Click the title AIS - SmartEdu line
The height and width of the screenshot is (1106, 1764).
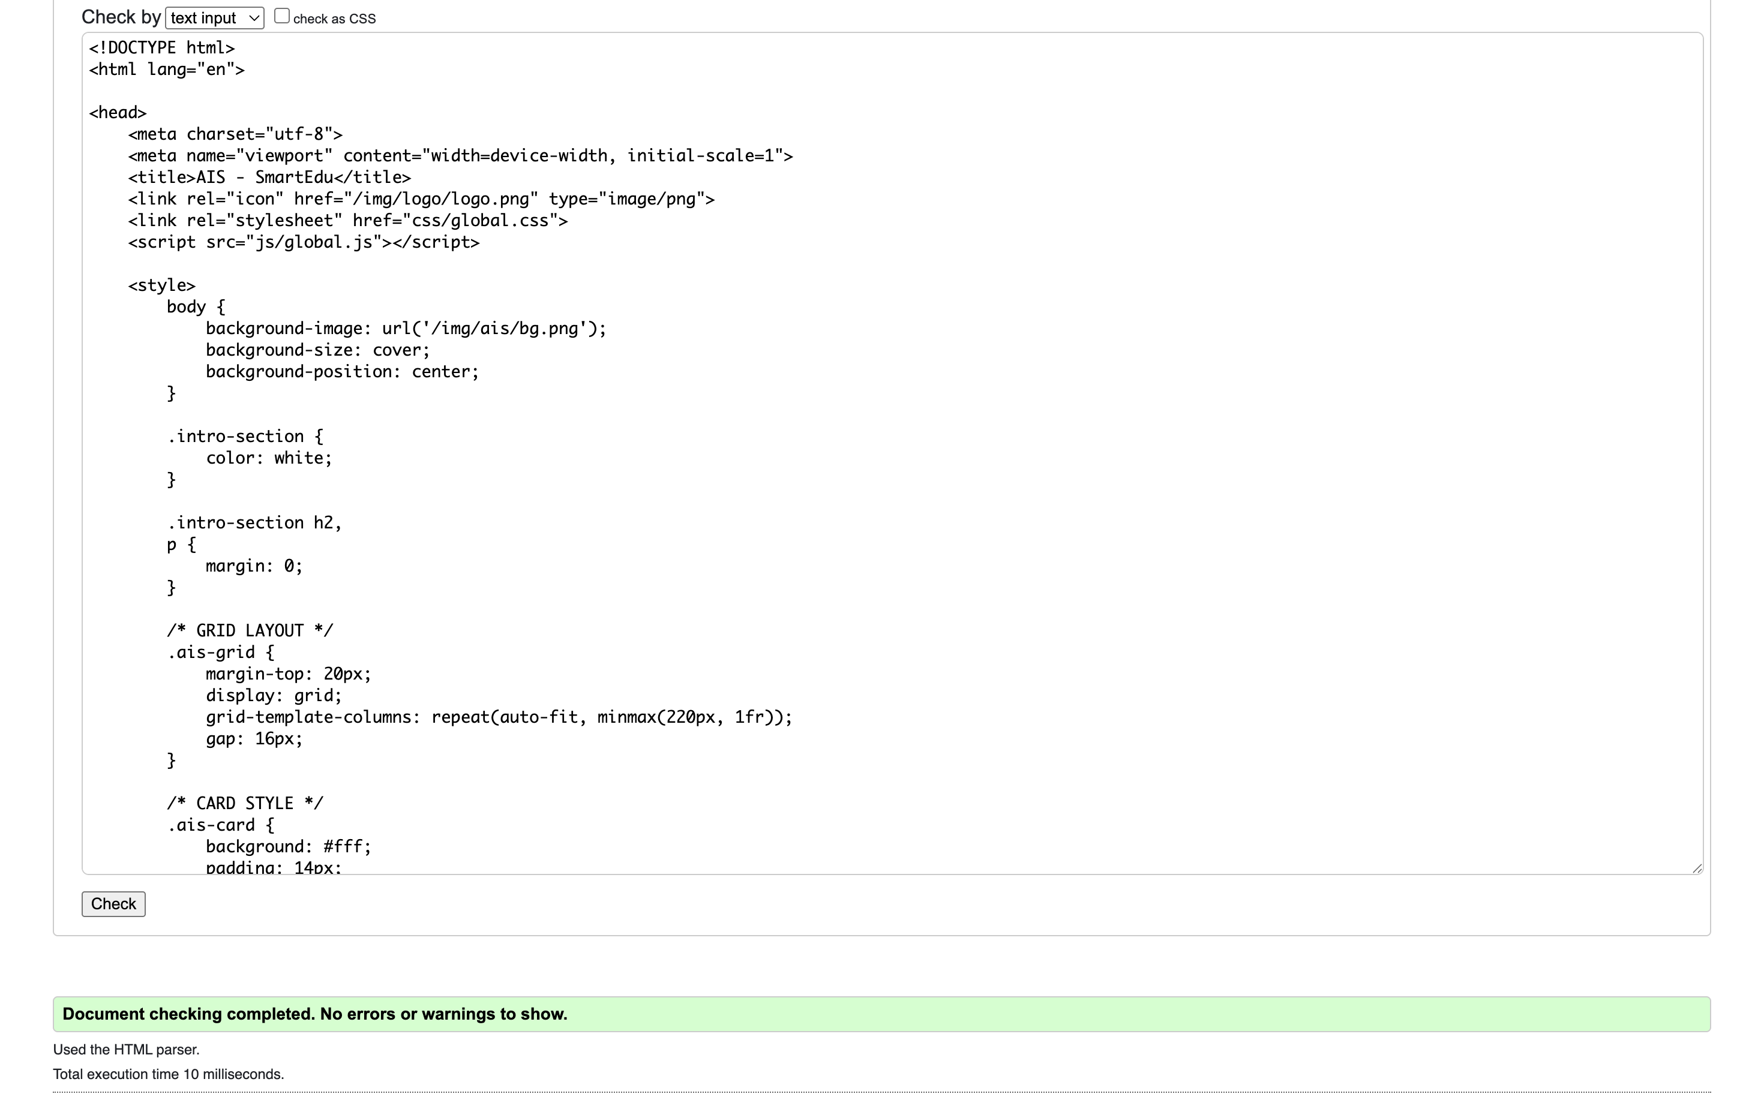(269, 178)
